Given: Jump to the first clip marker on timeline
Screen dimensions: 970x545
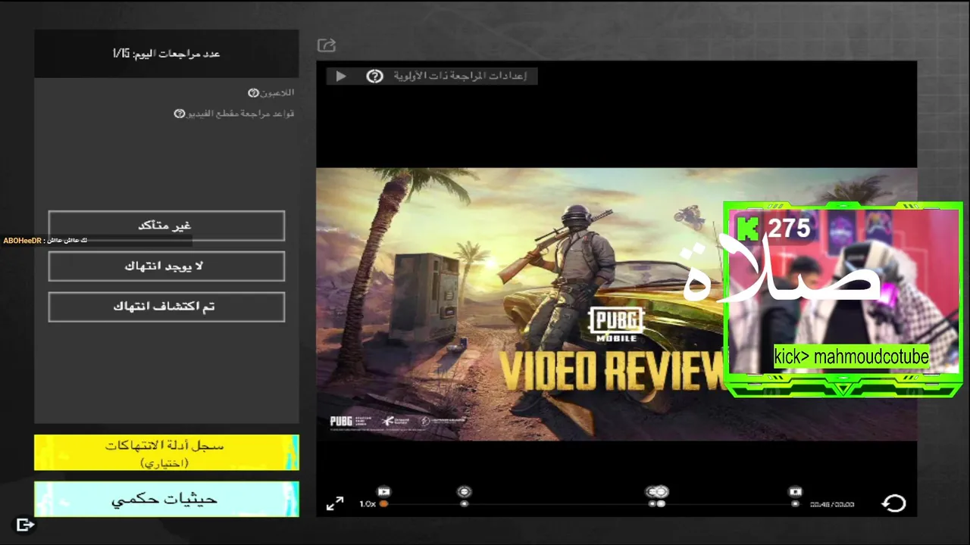Looking at the screenshot, I should coord(384,491).
